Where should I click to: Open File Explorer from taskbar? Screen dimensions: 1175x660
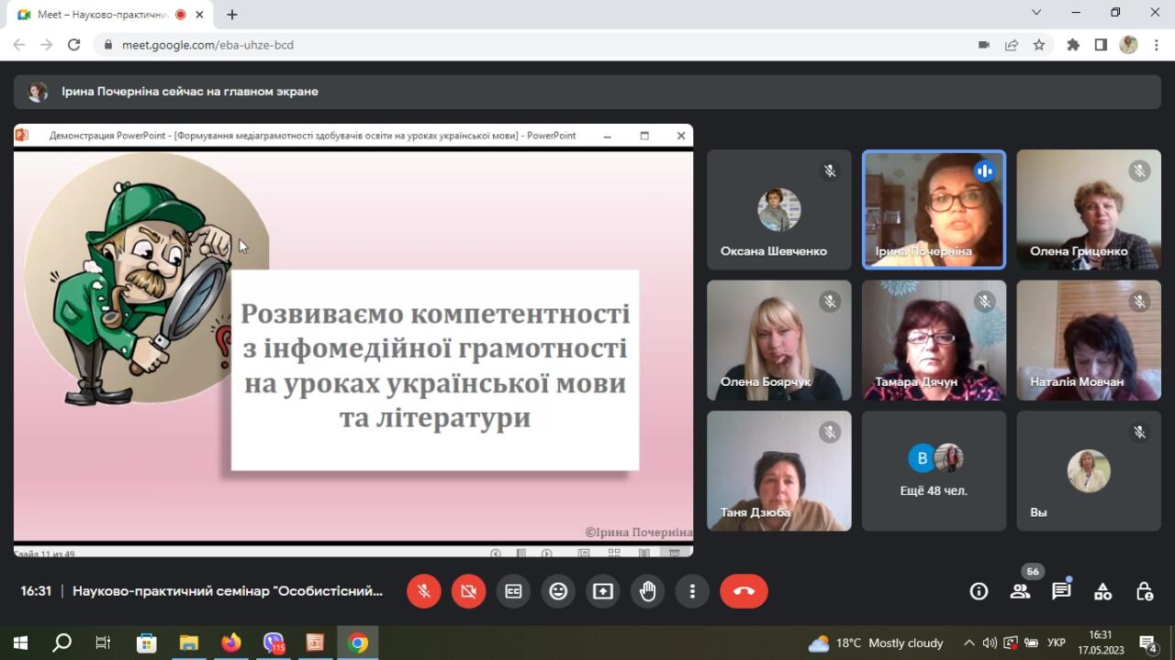[188, 643]
